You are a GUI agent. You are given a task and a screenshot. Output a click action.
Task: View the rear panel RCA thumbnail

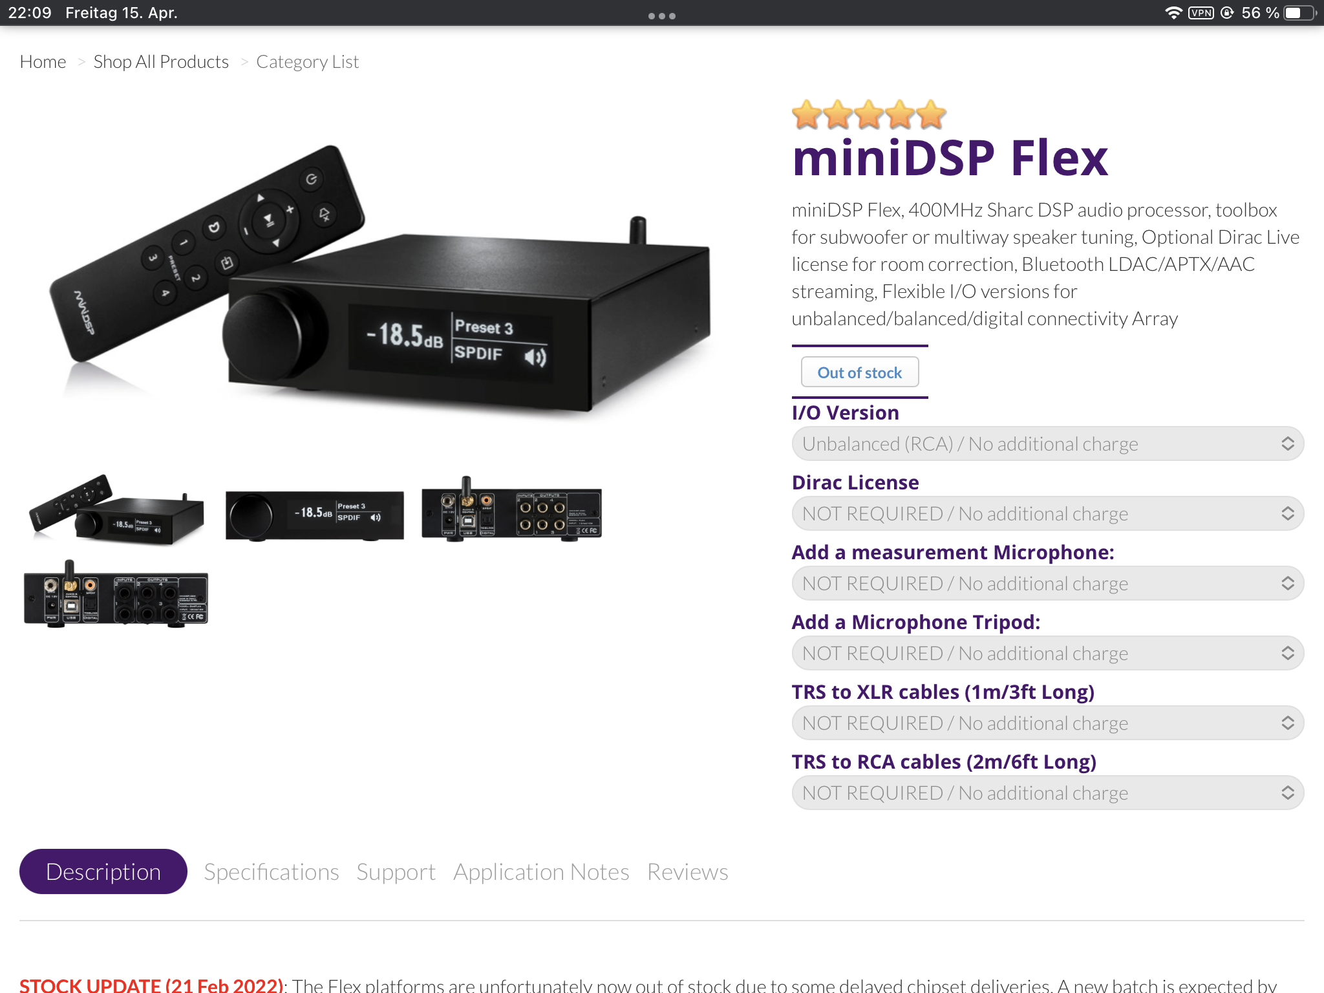511,511
